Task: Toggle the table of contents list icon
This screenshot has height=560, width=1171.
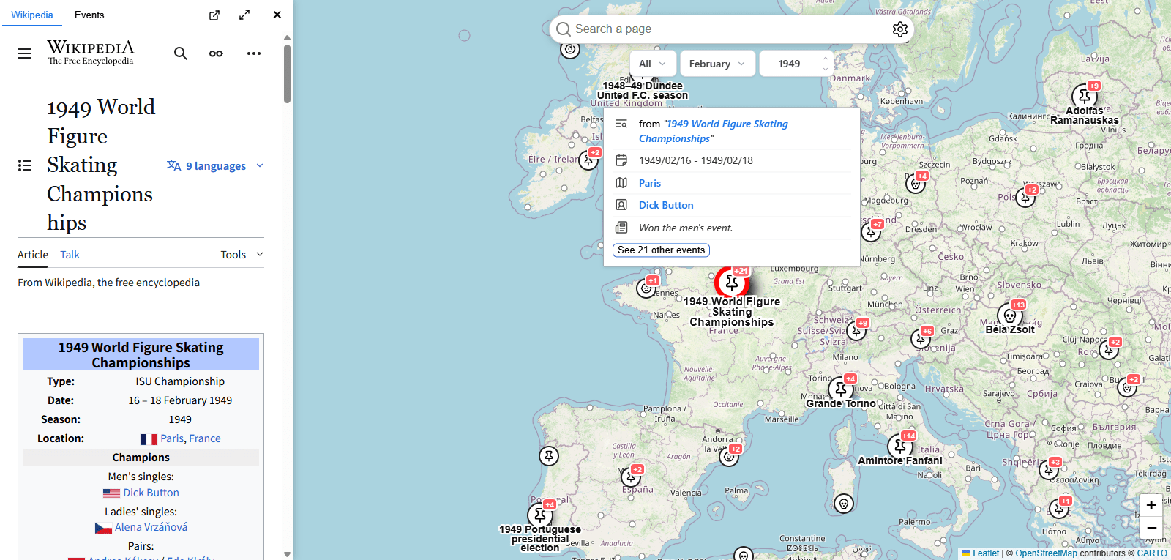Action: point(25,165)
